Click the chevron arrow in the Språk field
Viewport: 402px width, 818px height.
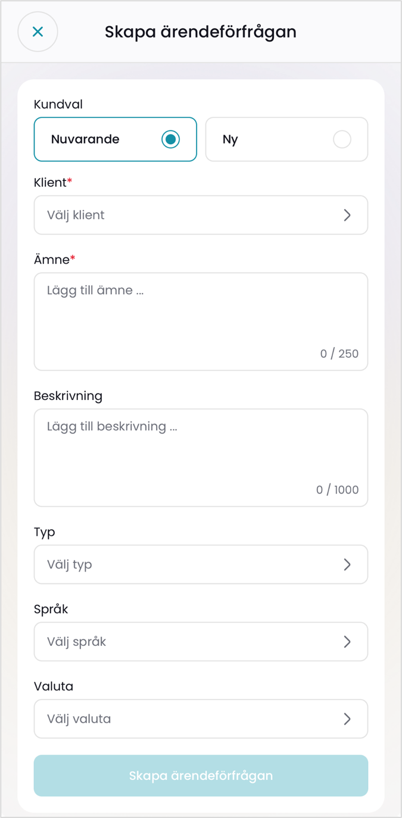point(347,642)
